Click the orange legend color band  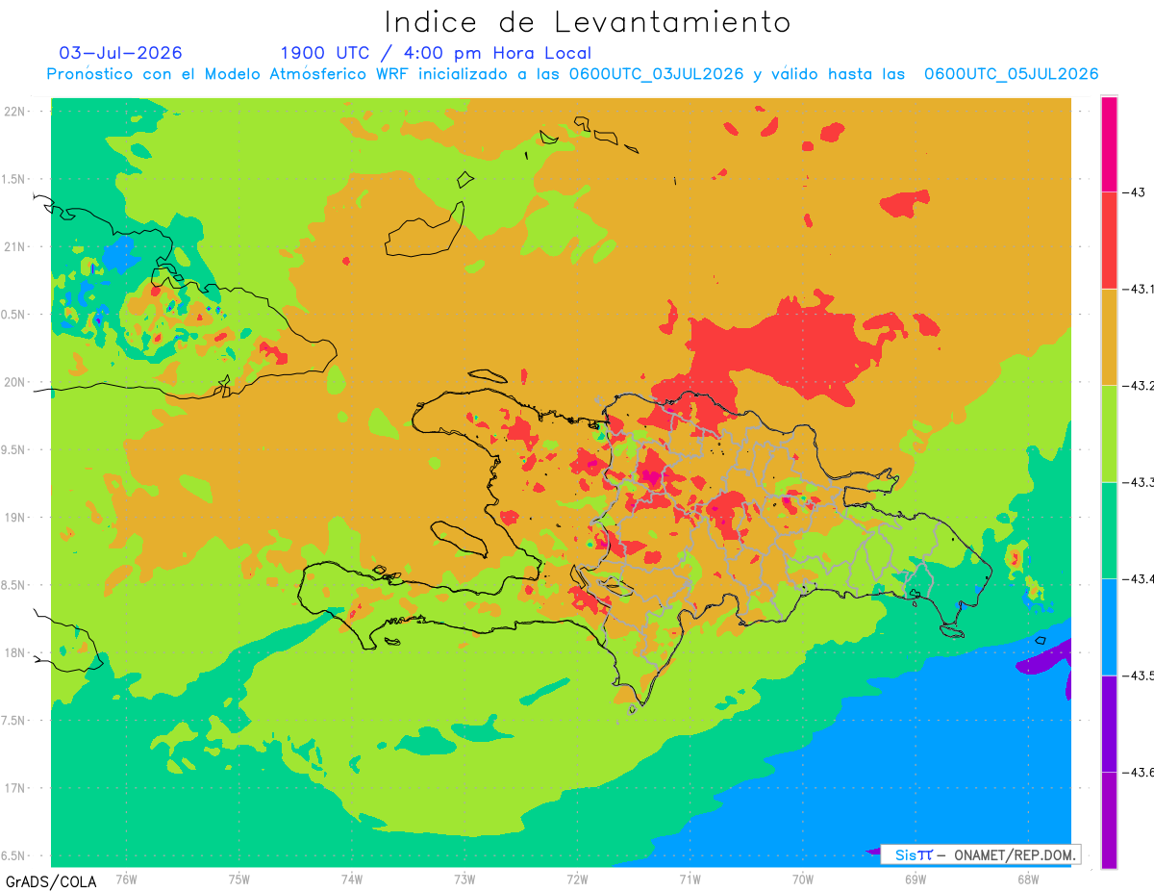(x=1109, y=337)
